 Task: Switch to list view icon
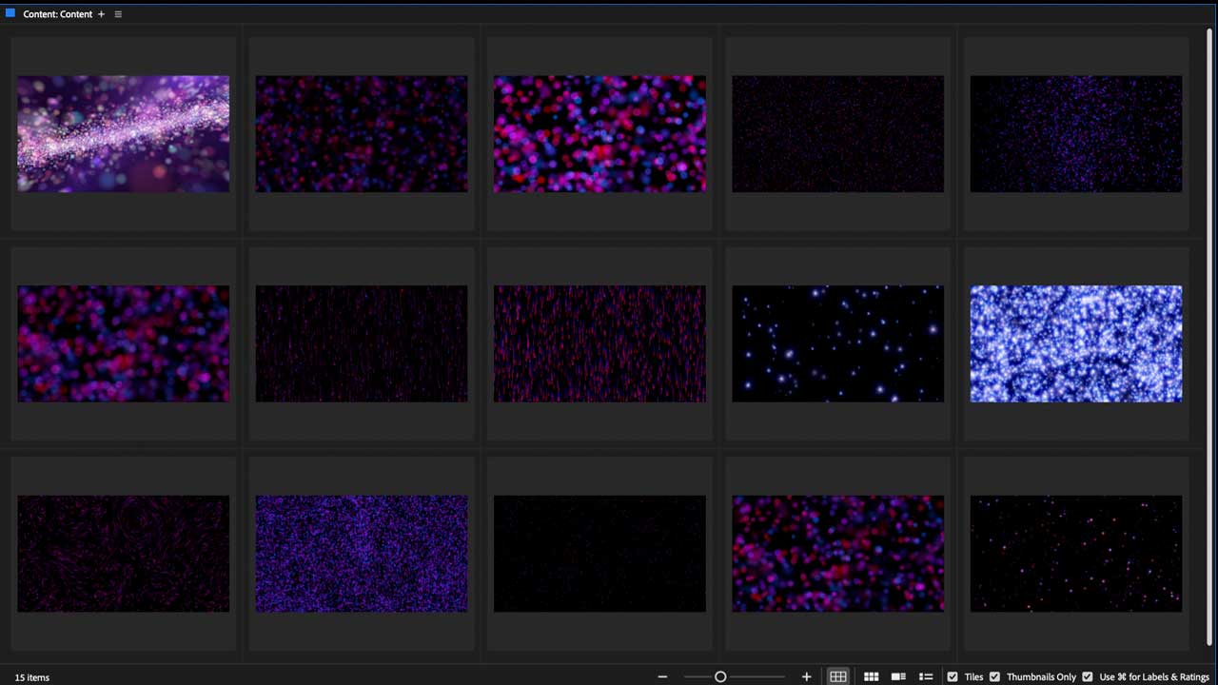tap(925, 676)
